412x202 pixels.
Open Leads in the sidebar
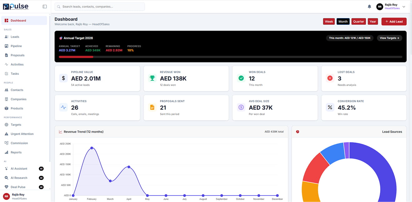(15, 37)
